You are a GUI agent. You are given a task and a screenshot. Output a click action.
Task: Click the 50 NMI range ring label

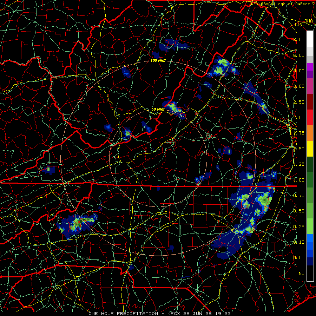coord(158,109)
